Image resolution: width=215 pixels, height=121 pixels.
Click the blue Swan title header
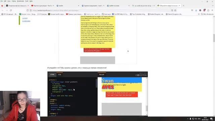tap(122, 80)
